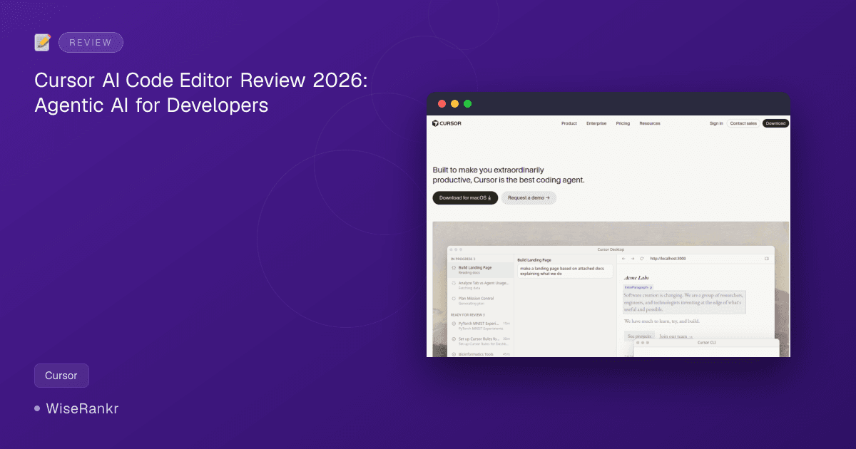Click the red close dot of browser frame
The width and height of the screenshot is (856, 449).
coord(442,104)
